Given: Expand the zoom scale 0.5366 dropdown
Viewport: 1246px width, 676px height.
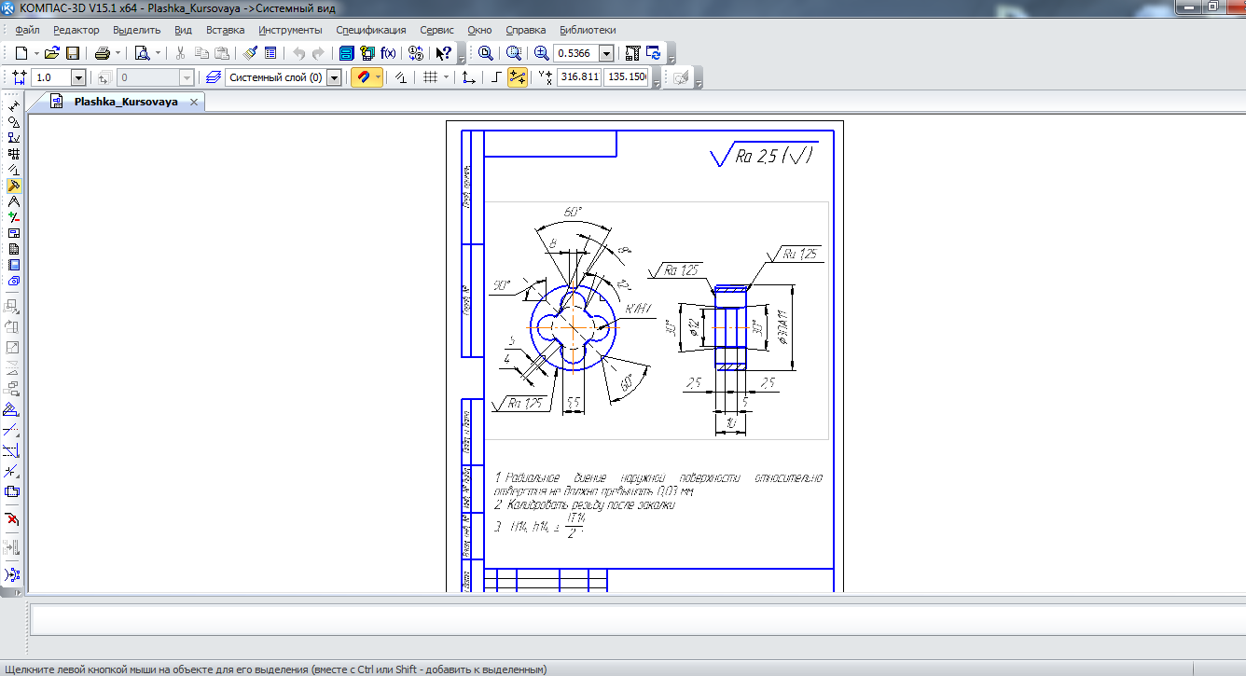Looking at the screenshot, I should click(x=606, y=53).
